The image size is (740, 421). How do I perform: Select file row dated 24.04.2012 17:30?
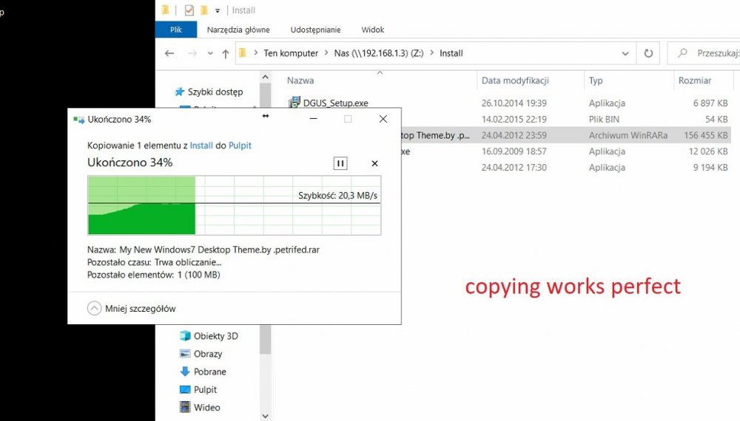click(565, 167)
